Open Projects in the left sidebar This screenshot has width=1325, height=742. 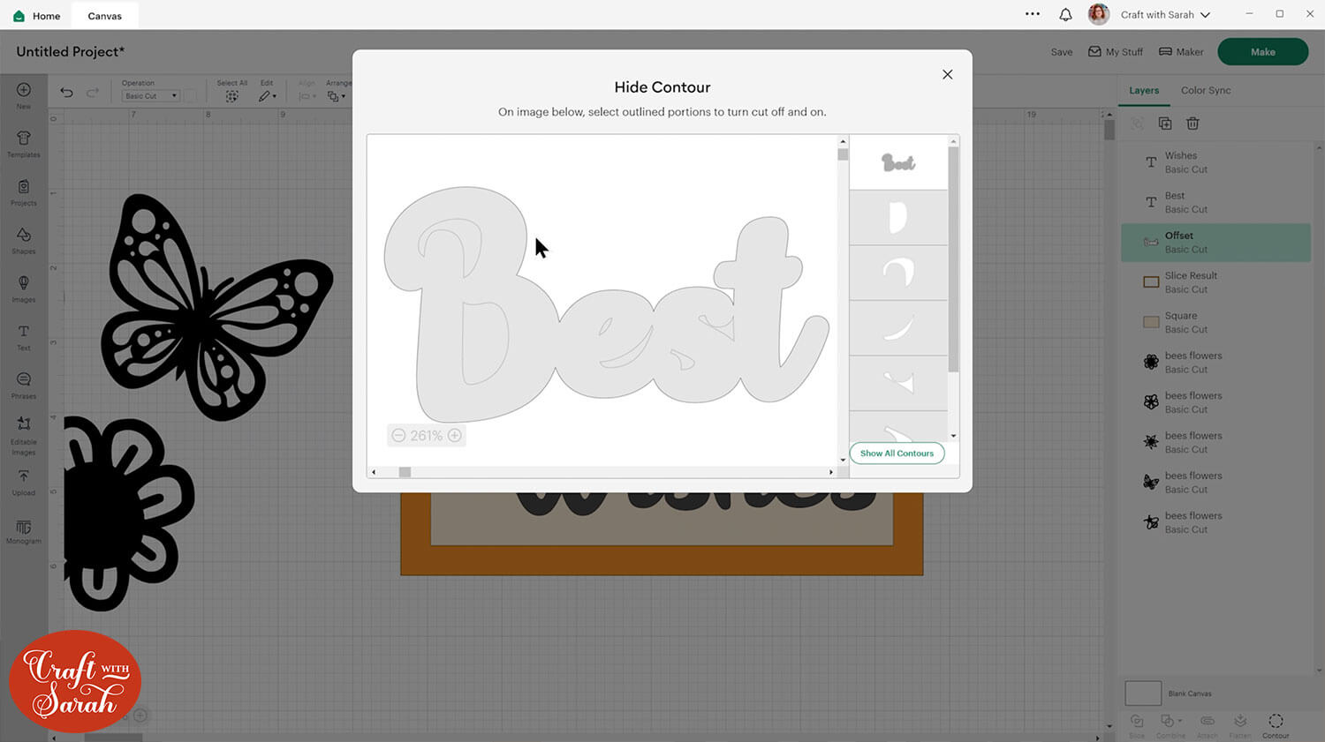(24, 192)
